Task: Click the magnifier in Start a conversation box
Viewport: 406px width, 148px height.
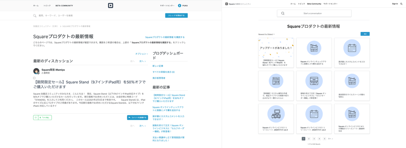Action: (x=283, y=13)
